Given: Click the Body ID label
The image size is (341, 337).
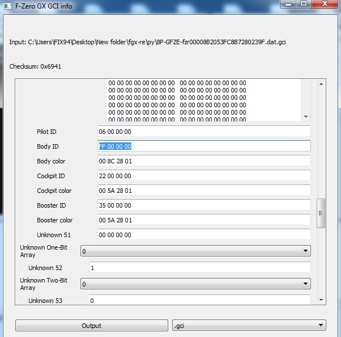Looking at the screenshot, I should (x=48, y=146).
